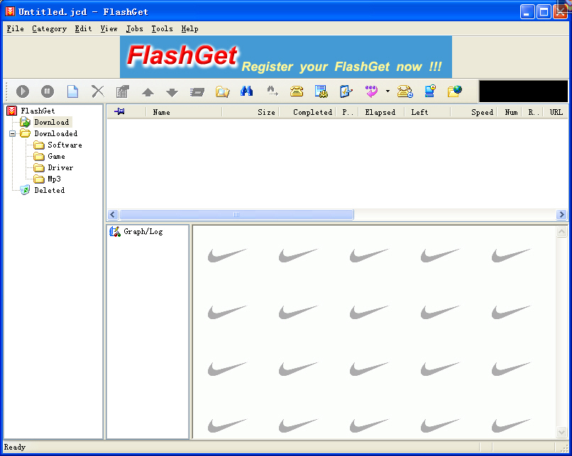Screen dimensions: 572x456
Task: Open the Options settings toolbar icon
Action: pyautogui.click(x=321, y=91)
